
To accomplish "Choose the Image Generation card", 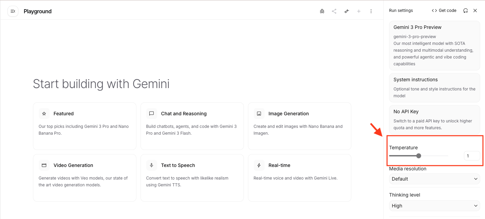I will tap(299, 126).
